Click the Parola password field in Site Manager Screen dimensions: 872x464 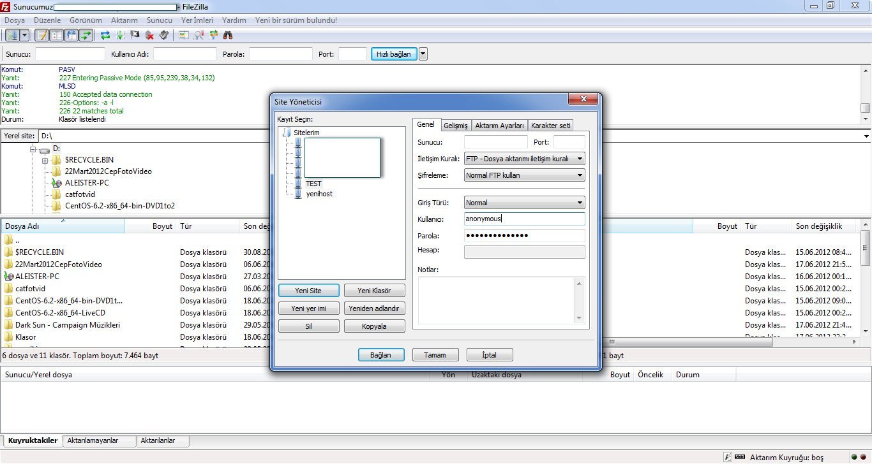525,236
